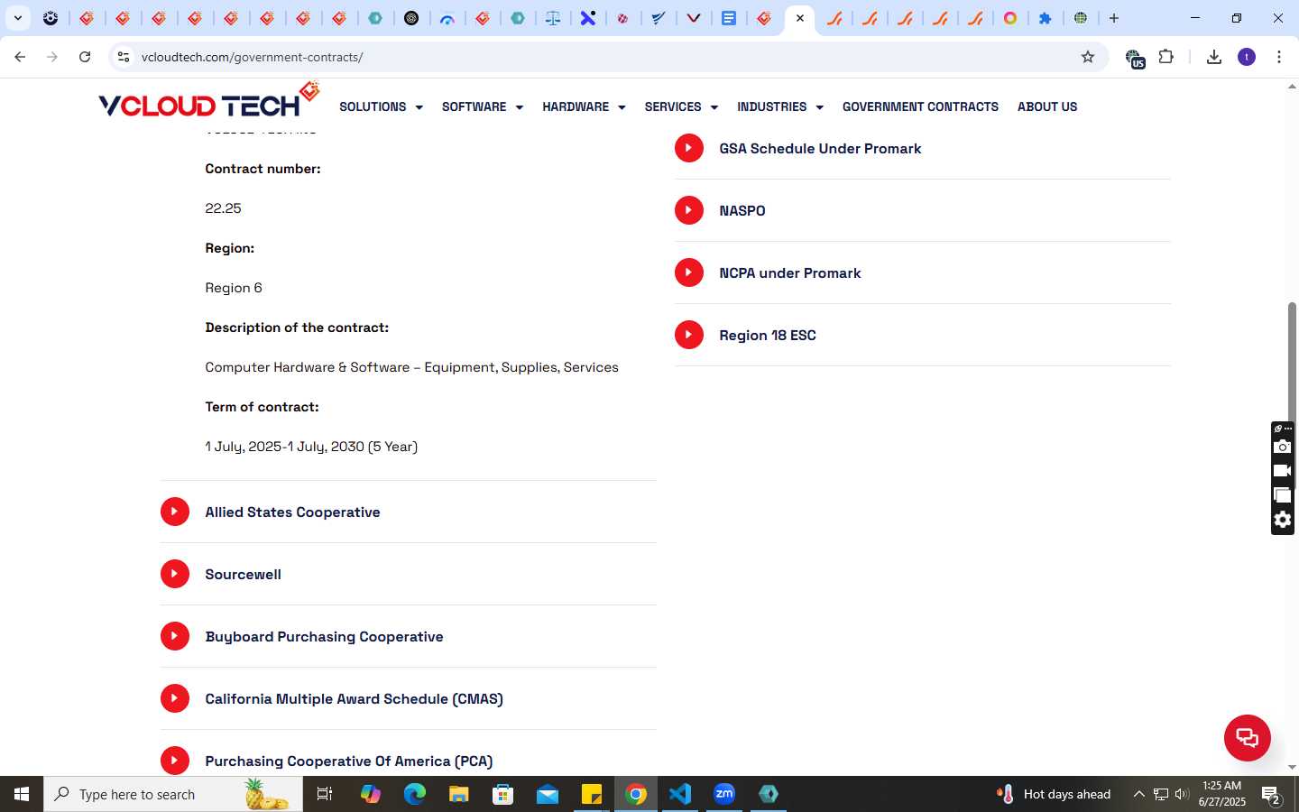The image size is (1299, 812).
Task: Open the SOFTWARE dropdown menu
Action: pos(483,106)
